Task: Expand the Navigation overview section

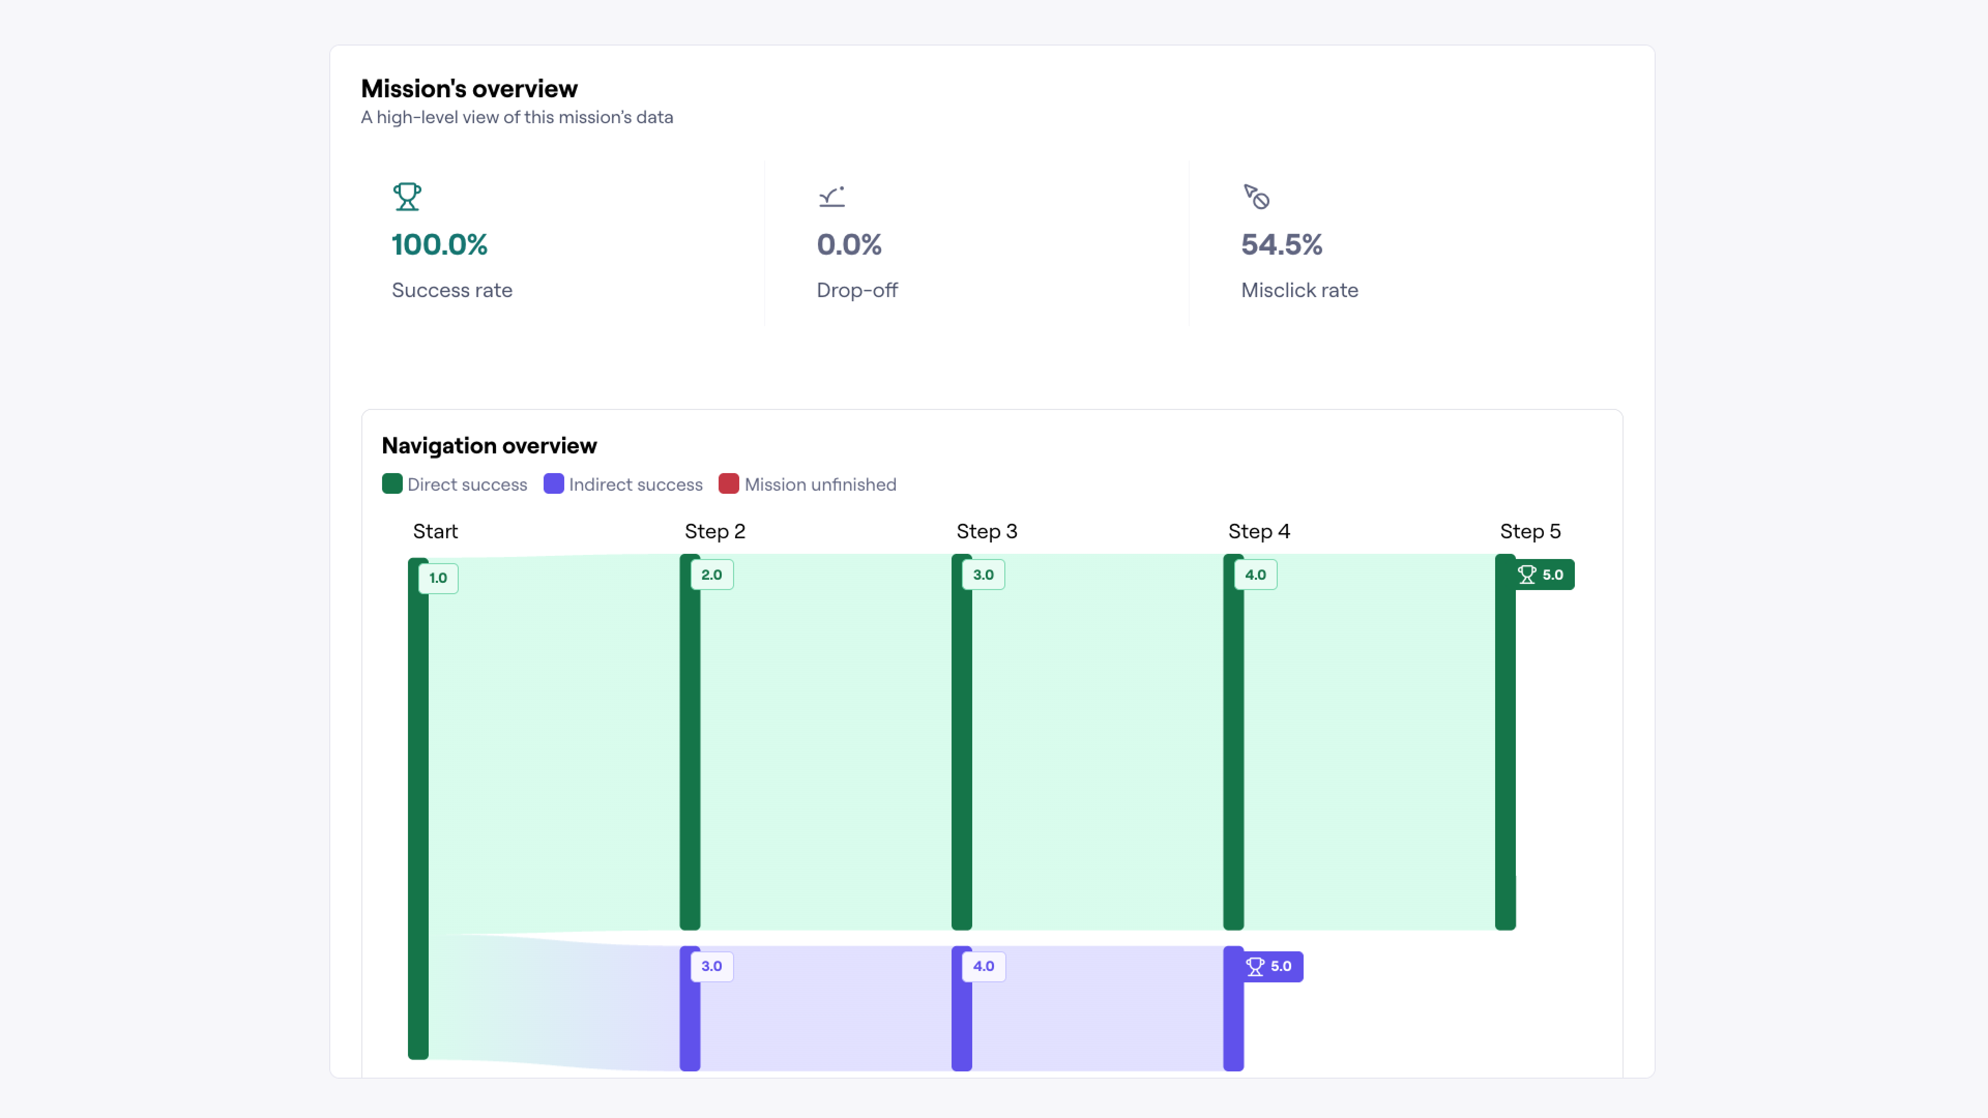Action: pyautogui.click(x=489, y=445)
